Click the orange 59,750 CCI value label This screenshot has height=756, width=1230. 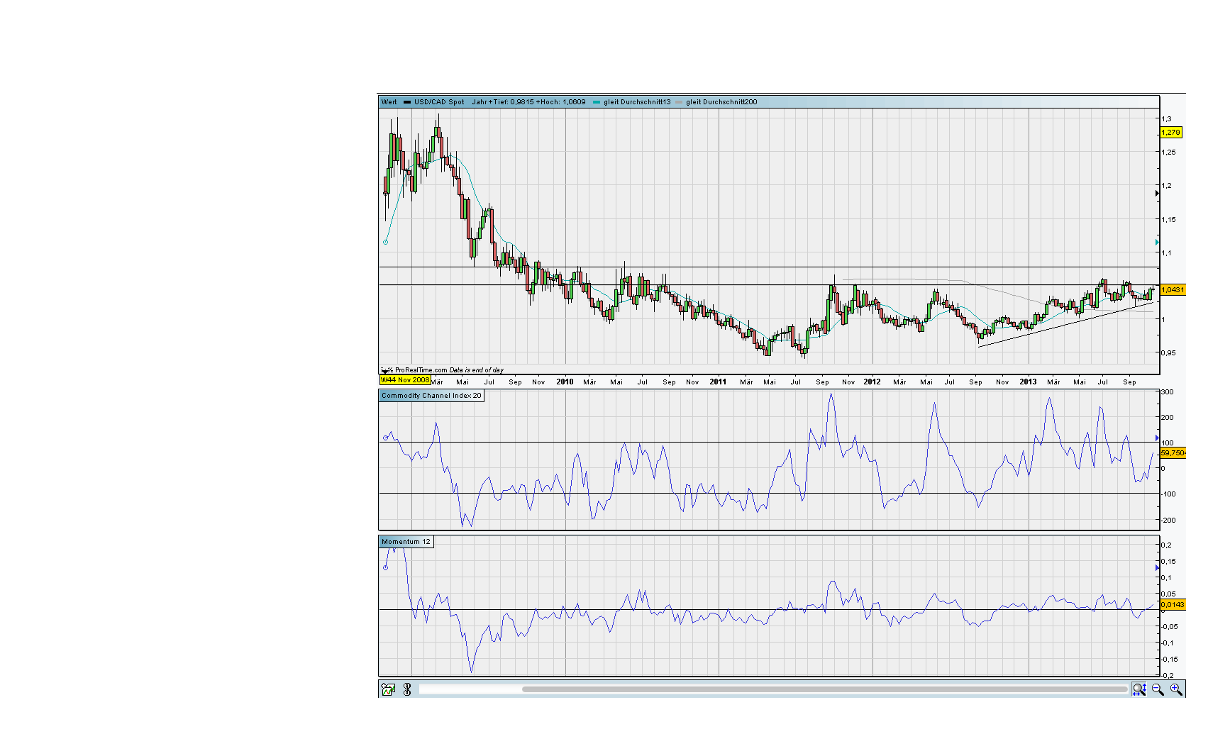[x=1173, y=453]
